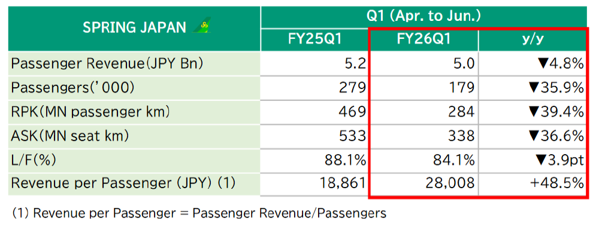Click the FY26Q1 ASK value 338

click(x=459, y=136)
